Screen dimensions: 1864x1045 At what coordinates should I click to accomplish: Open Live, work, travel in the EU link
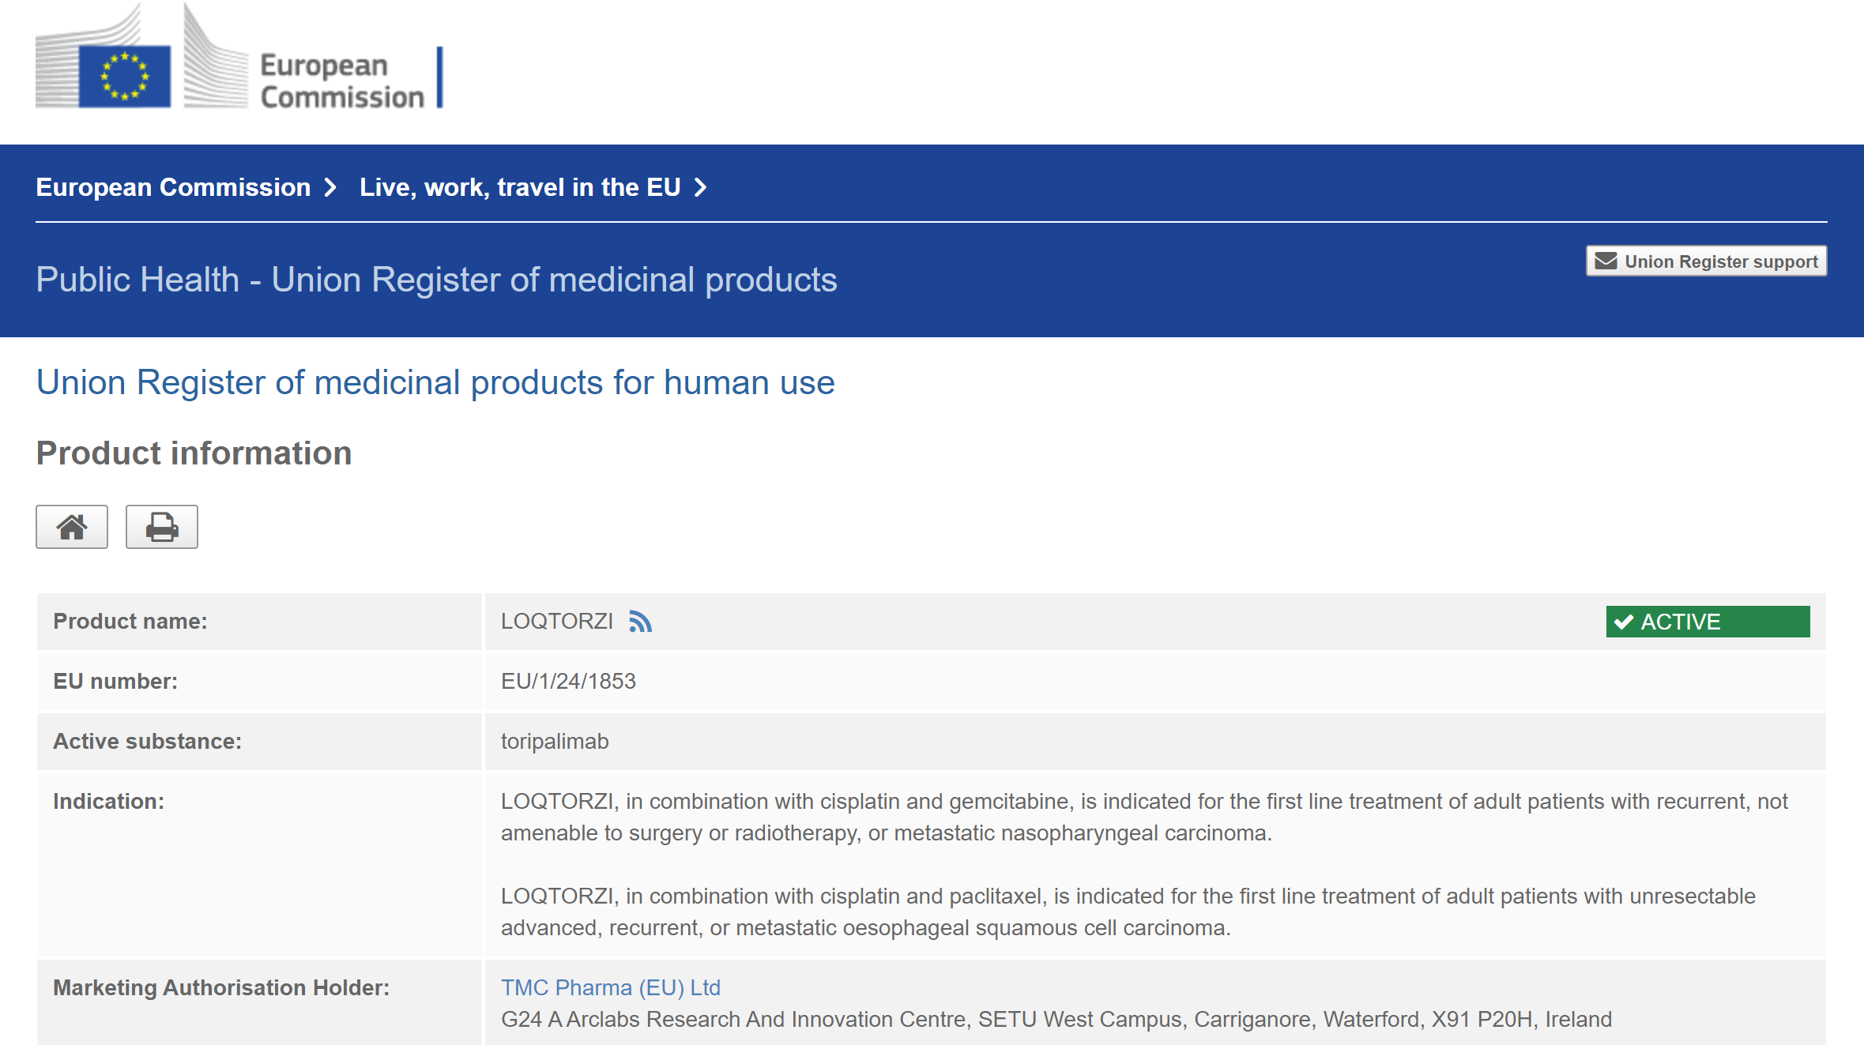coord(520,187)
